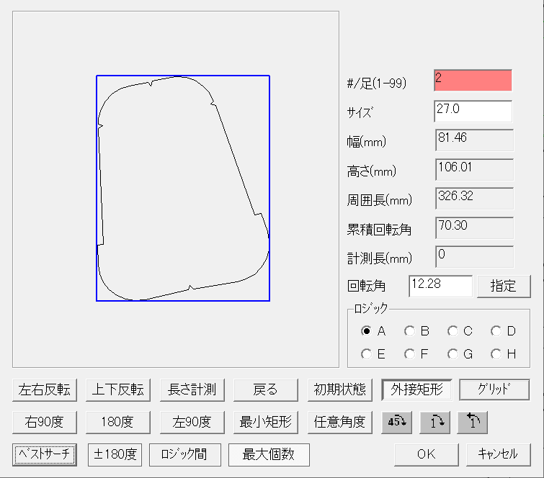Rotate counterclockwise by 1 degree icon
The image size is (544, 478).
[472, 422]
